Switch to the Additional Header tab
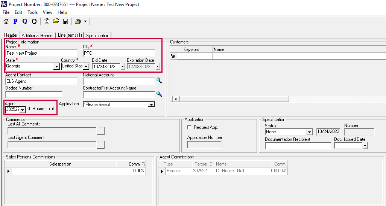Screen dimensions: 386x206 tap(38, 36)
